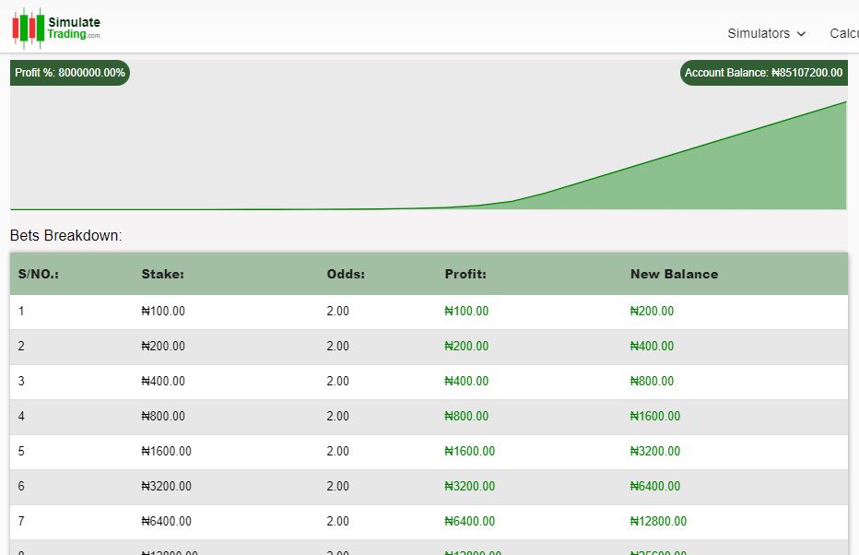Select the ₦3200.00 stake in row 6
859x555 pixels.
167,487
